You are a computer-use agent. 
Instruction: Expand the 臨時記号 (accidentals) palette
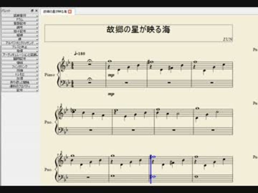20,59
